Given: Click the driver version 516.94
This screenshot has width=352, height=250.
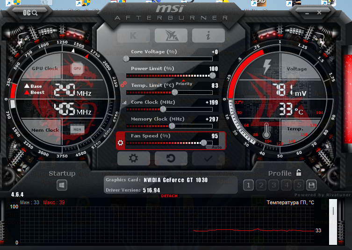Looking at the screenshot, I should 151,190.
